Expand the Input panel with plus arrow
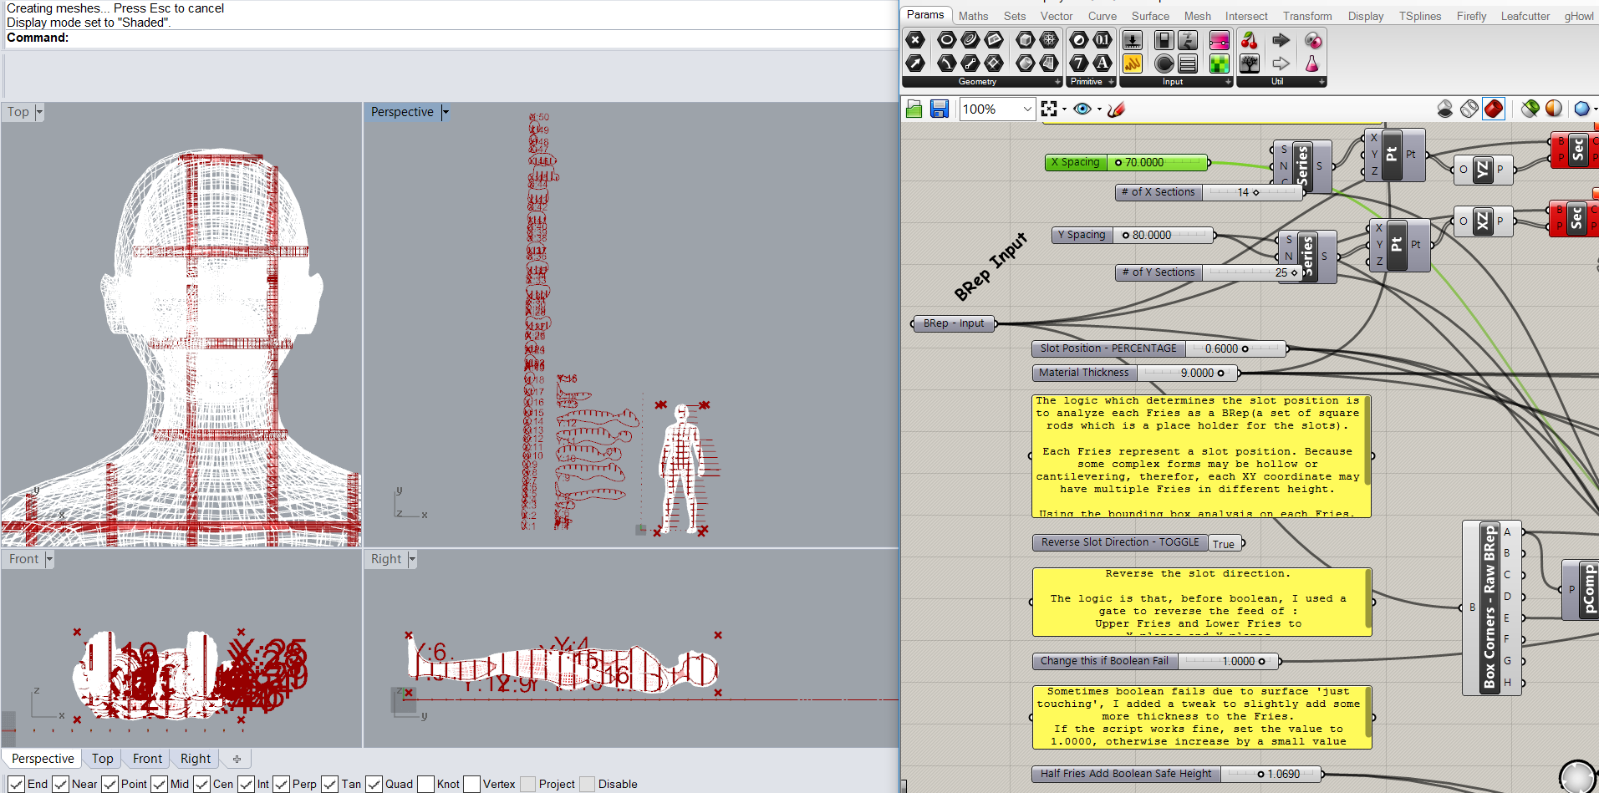This screenshot has height=793, width=1599. 1228,82
